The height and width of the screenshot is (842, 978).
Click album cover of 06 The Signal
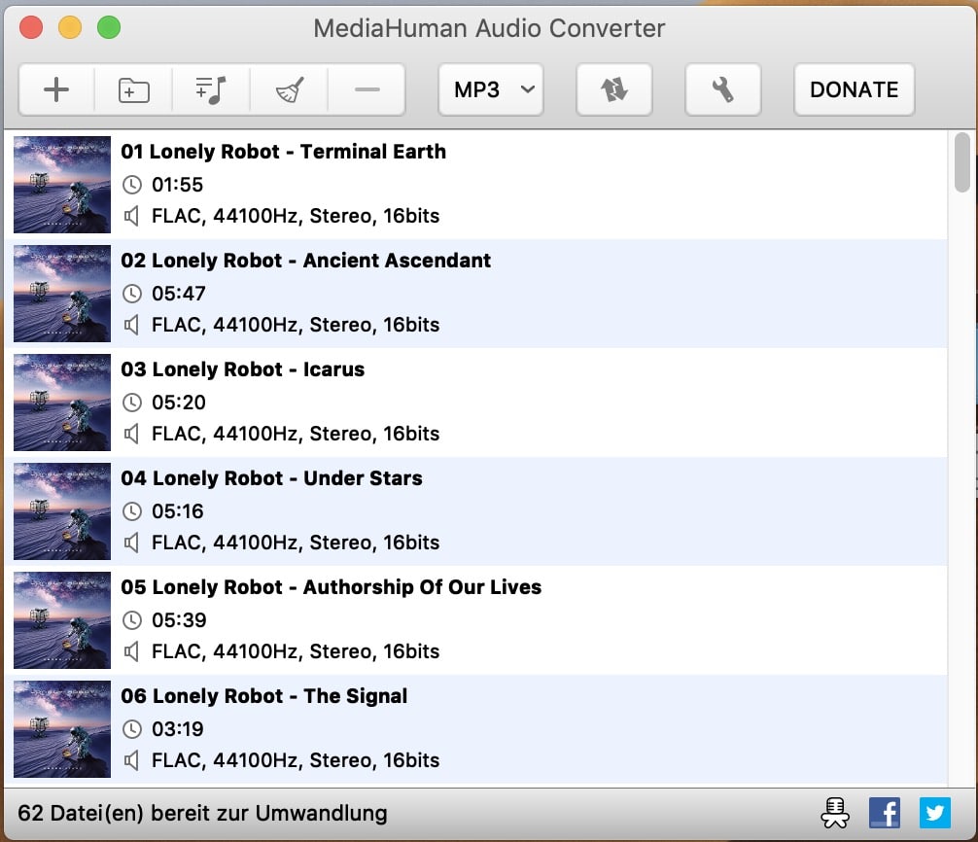(62, 729)
